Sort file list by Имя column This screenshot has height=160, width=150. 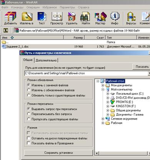pos(32,38)
